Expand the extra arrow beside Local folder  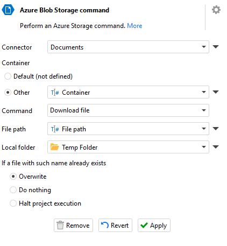coord(216,147)
